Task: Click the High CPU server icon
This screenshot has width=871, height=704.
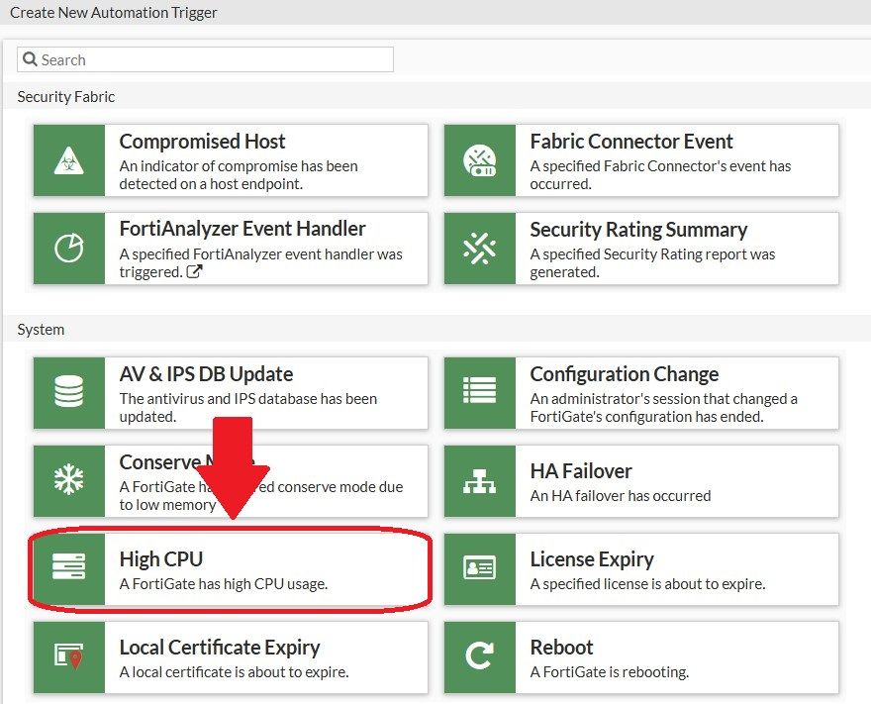Action: (x=68, y=568)
